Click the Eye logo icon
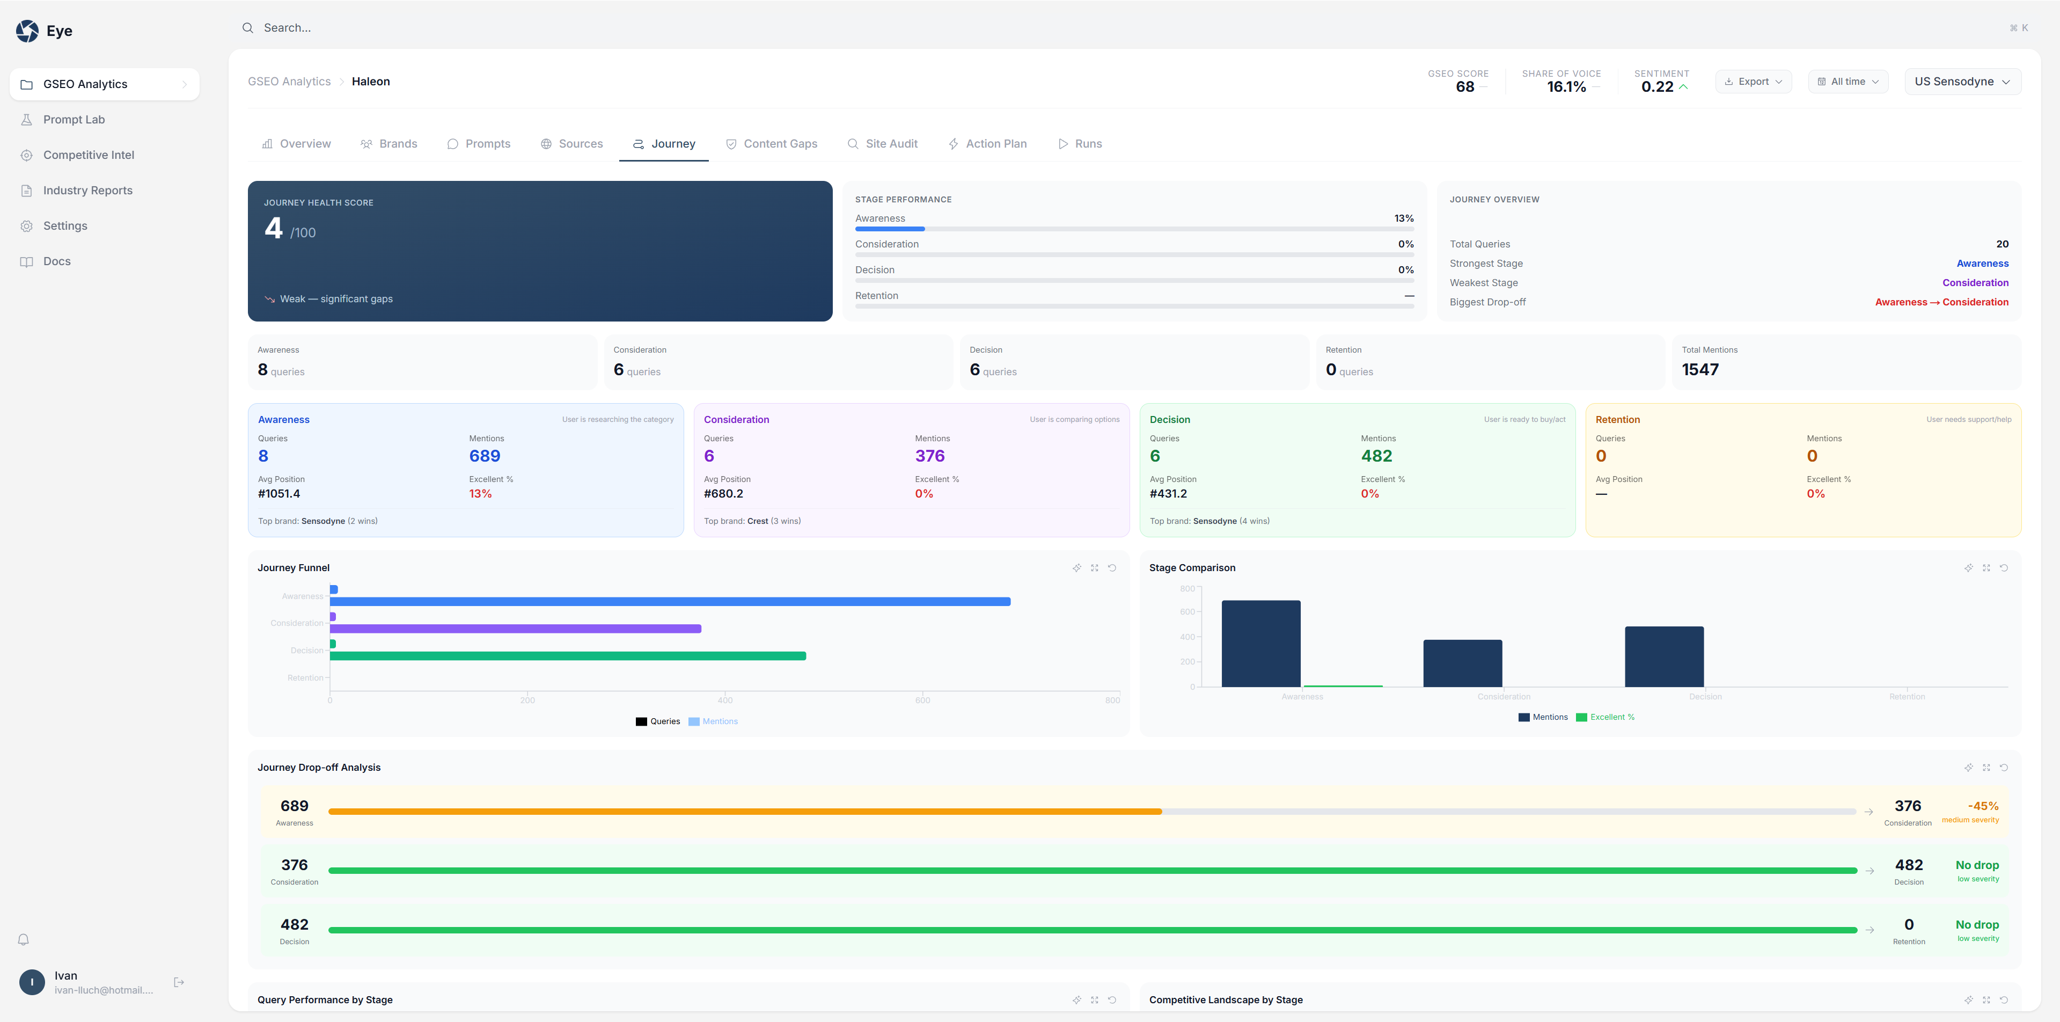The height and width of the screenshot is (1022, 2060). [27, 31]
